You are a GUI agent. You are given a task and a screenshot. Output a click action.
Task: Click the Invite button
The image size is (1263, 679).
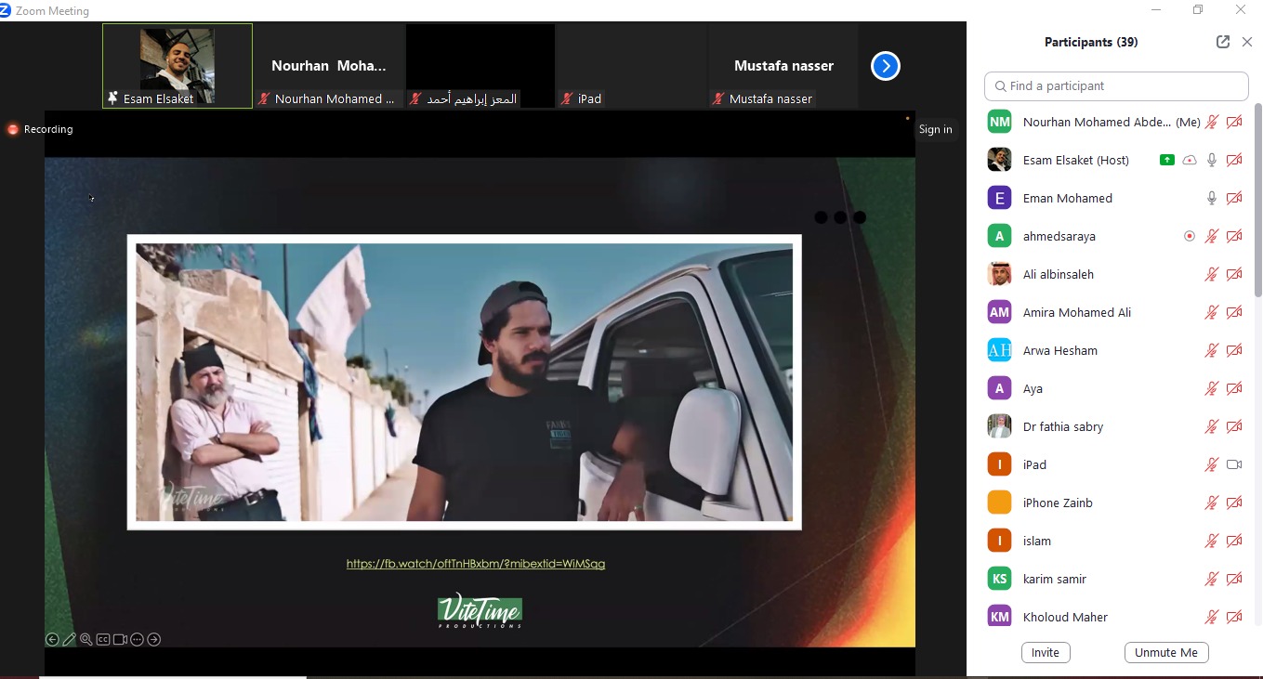(x=1046, y=652)
